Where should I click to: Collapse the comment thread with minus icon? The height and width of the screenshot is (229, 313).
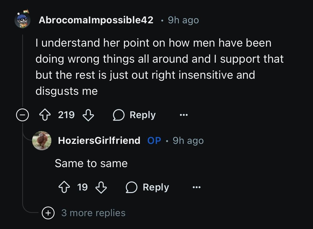coord(22,115)
